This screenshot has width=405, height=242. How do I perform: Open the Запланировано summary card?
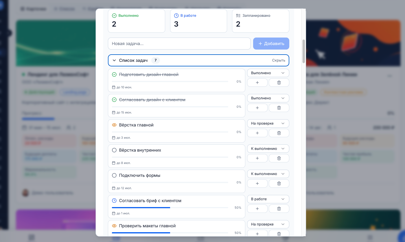[x=261, y=21]
